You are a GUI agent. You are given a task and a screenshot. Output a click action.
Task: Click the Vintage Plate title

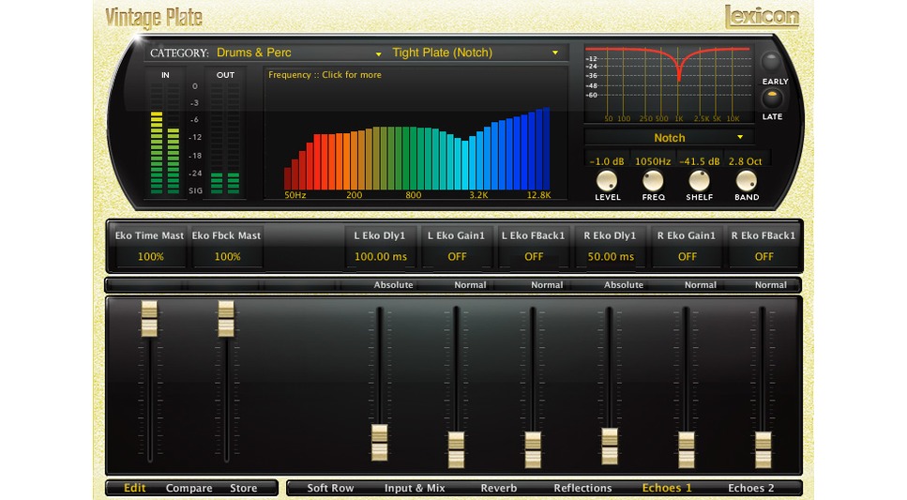[154, 18]
